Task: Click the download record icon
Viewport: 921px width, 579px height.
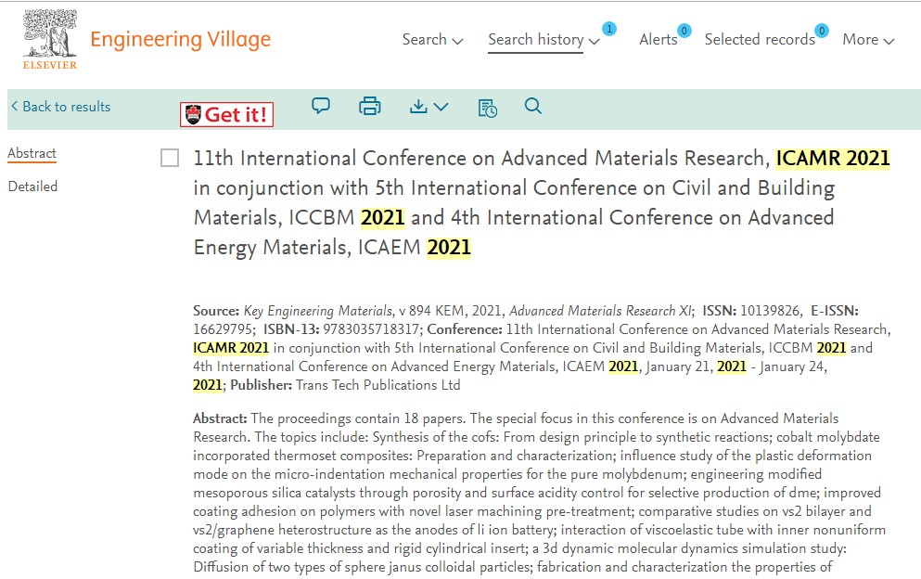Action: pos(429,107)
